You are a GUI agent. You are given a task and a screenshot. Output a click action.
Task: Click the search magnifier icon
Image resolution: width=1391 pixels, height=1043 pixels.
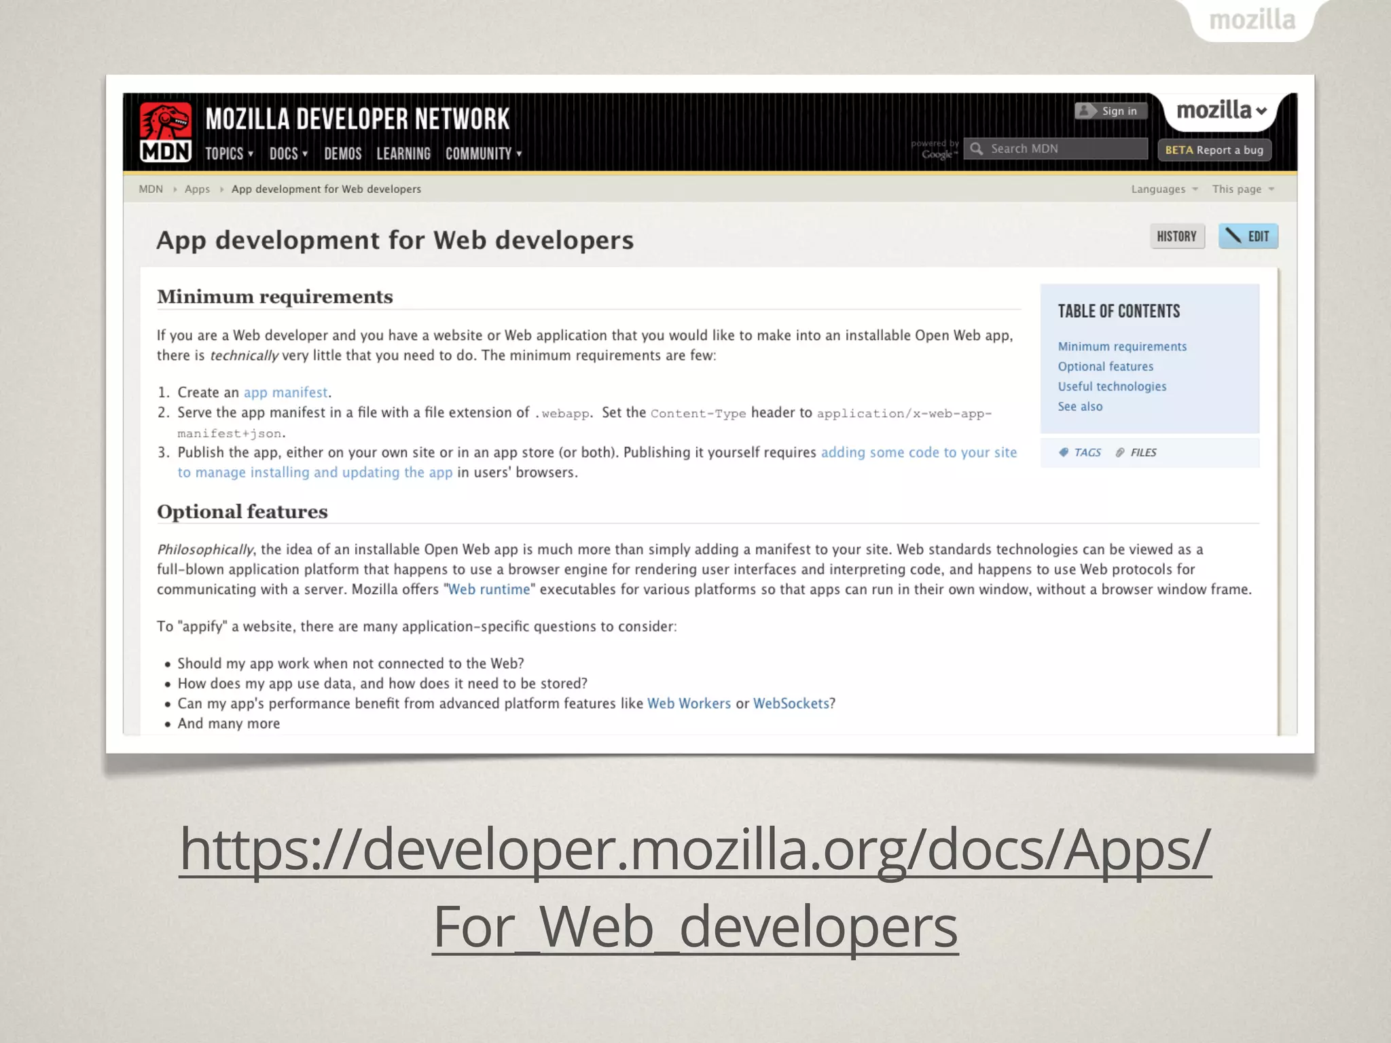[977, 148]
